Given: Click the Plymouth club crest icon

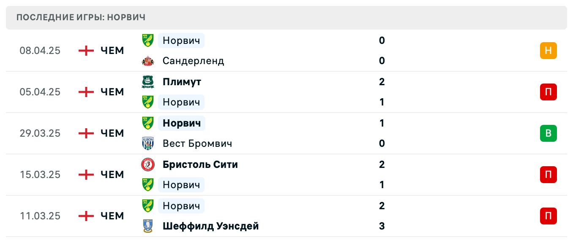Looking at the screenshot, I should coord(147,82).
